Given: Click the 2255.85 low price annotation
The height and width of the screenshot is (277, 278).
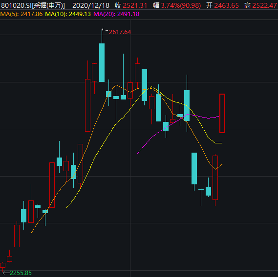Looking at the screenshot, I should 21,273.
